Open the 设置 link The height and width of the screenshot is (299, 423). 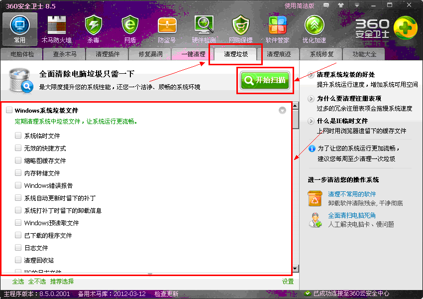tap(288, 282)
